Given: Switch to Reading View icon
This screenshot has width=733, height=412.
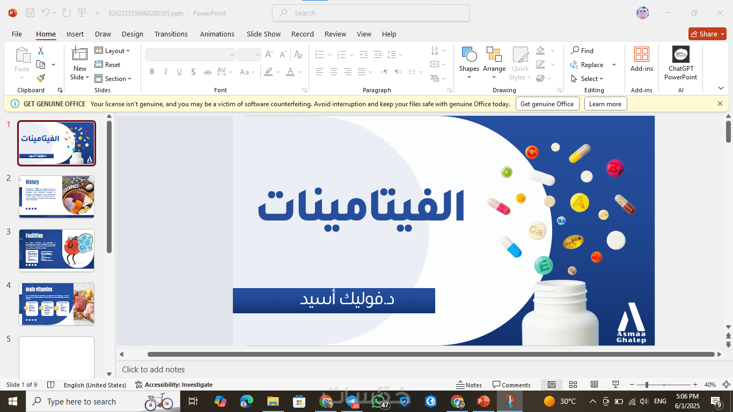Looking at the screenshot, I should click(594, 385).
